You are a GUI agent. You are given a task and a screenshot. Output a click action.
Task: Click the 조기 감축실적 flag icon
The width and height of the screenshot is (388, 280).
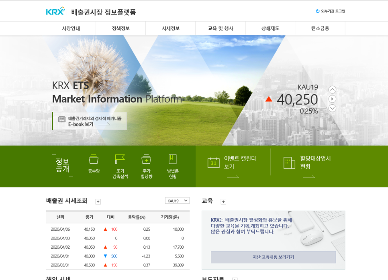click(120, 159)
